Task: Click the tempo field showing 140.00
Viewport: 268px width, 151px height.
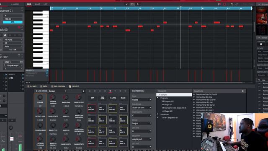Action: coord(13,19)
